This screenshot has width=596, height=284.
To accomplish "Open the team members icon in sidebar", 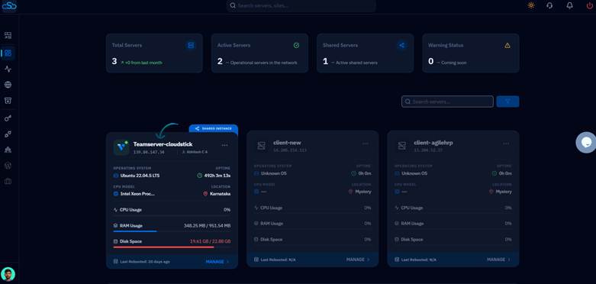I will [x=8, y=150].
